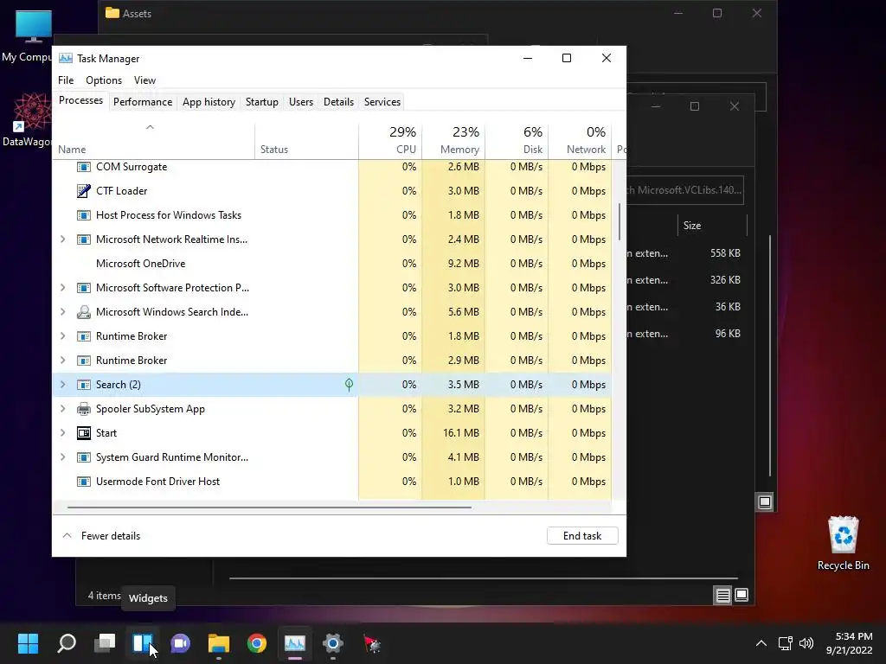Select the Microsoft OneDrive process row

point(331,264)
